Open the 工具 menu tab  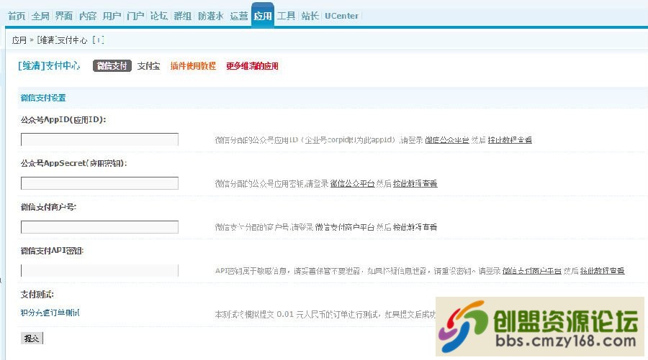coord(286,16)
